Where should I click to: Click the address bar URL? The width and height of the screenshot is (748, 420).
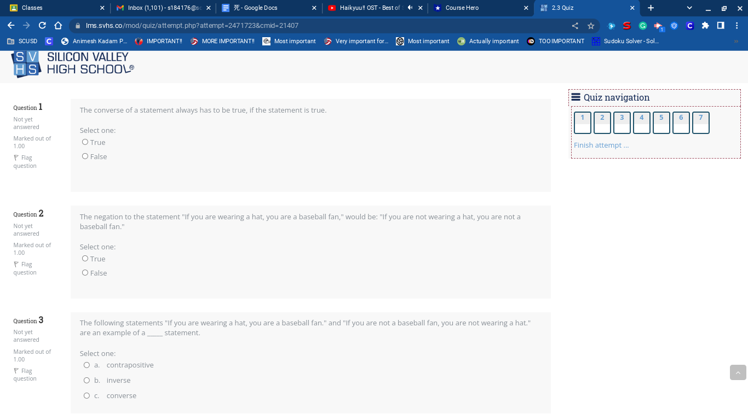tap(192, 26)
